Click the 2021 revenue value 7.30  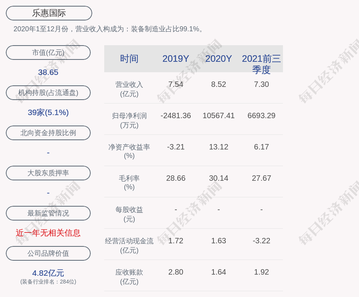[261, 84]
